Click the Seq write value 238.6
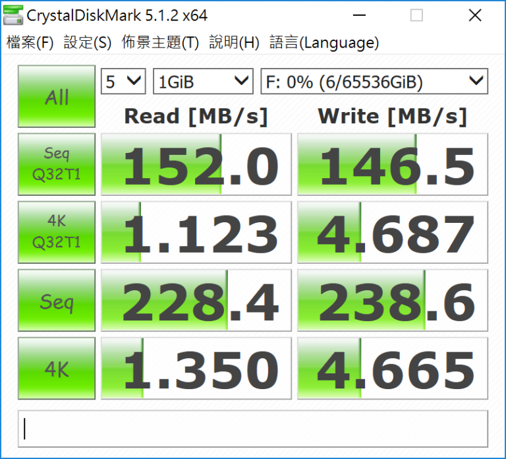The image size is (506, 459). [x=393, y=301]
